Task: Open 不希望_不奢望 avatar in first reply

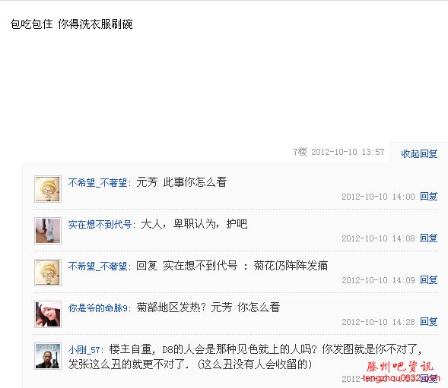Action: 48,189
